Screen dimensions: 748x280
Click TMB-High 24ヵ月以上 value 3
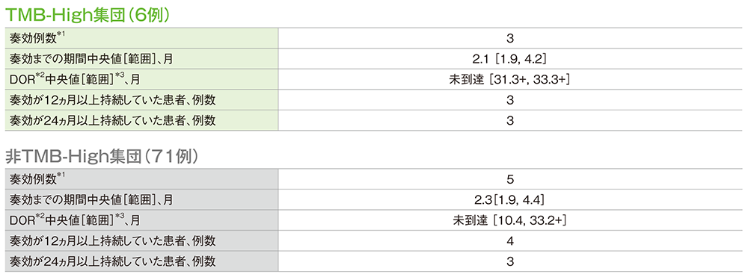[x=510, y=120]
